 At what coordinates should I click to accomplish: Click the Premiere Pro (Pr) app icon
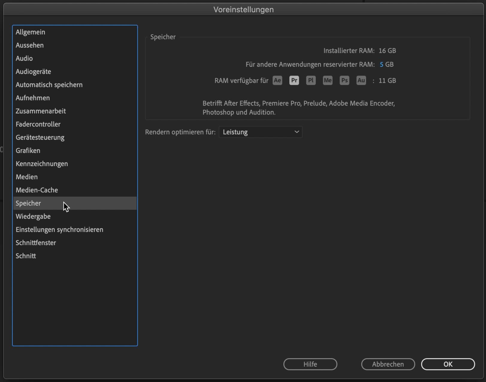click(x=294, y=80)
